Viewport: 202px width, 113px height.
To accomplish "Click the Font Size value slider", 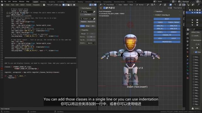I will pyautogui.click(x=91, y=37).
